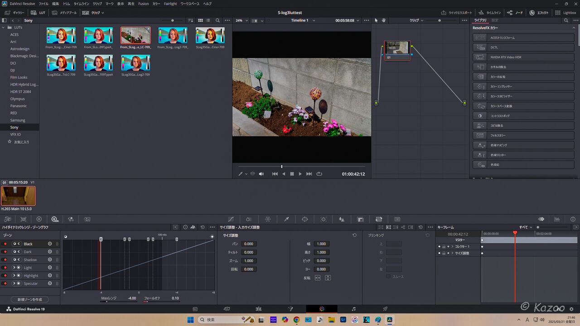580x326 pixels.
Task: Select the Tracker palette icon
Action: 323,219
